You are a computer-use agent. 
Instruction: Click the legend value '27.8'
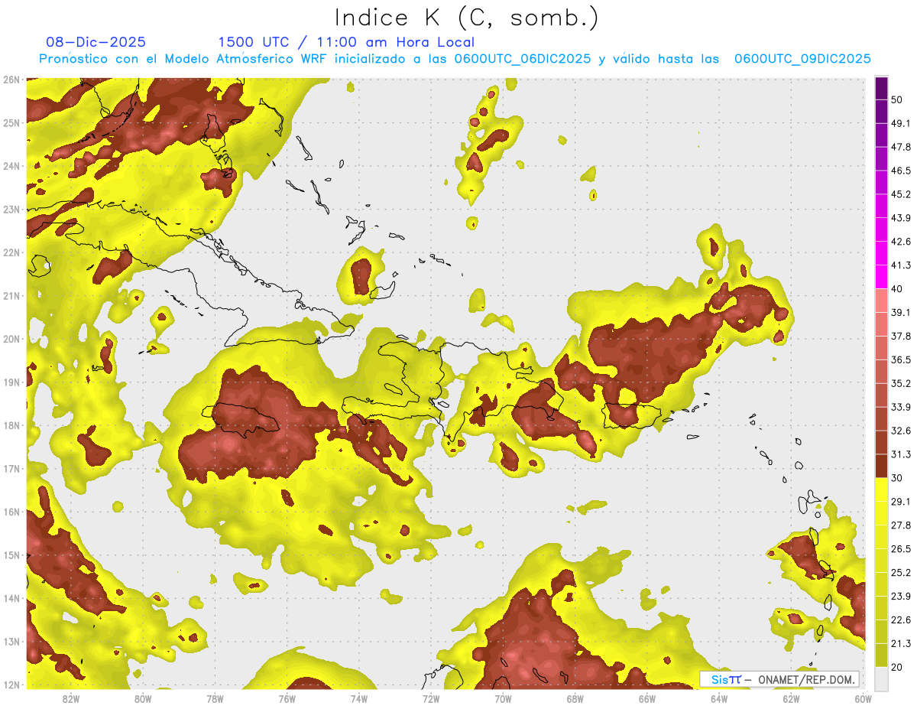pos(901,525)
